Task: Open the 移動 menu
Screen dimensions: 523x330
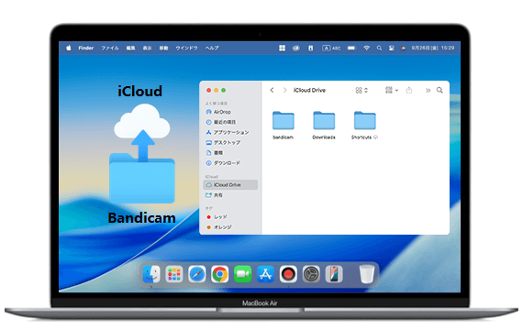Action: (163, 48)
